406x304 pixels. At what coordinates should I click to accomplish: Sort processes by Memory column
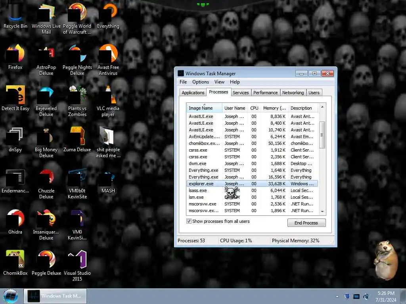tap(274, 108)
